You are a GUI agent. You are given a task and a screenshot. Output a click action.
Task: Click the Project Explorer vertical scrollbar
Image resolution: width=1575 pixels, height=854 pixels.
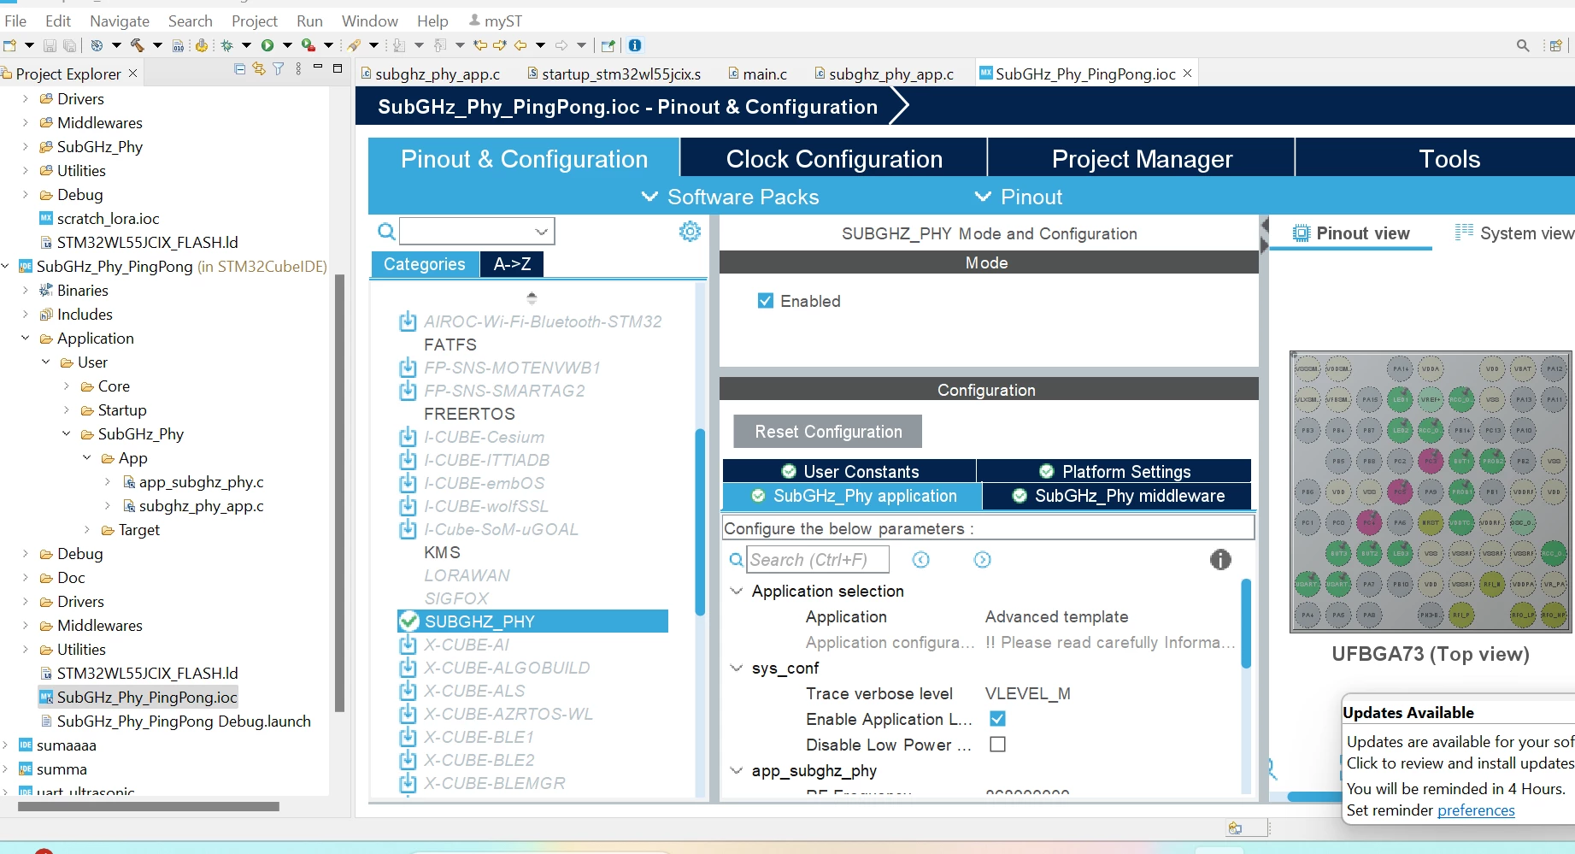[x=339, y=492]
